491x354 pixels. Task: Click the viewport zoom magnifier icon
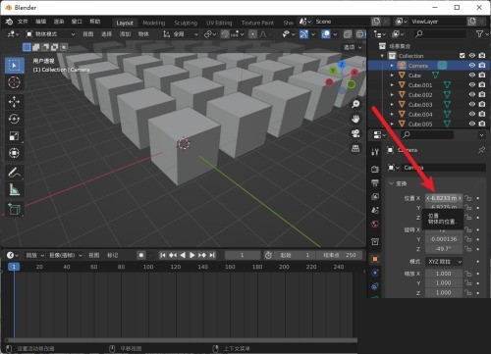pos(355,104)
